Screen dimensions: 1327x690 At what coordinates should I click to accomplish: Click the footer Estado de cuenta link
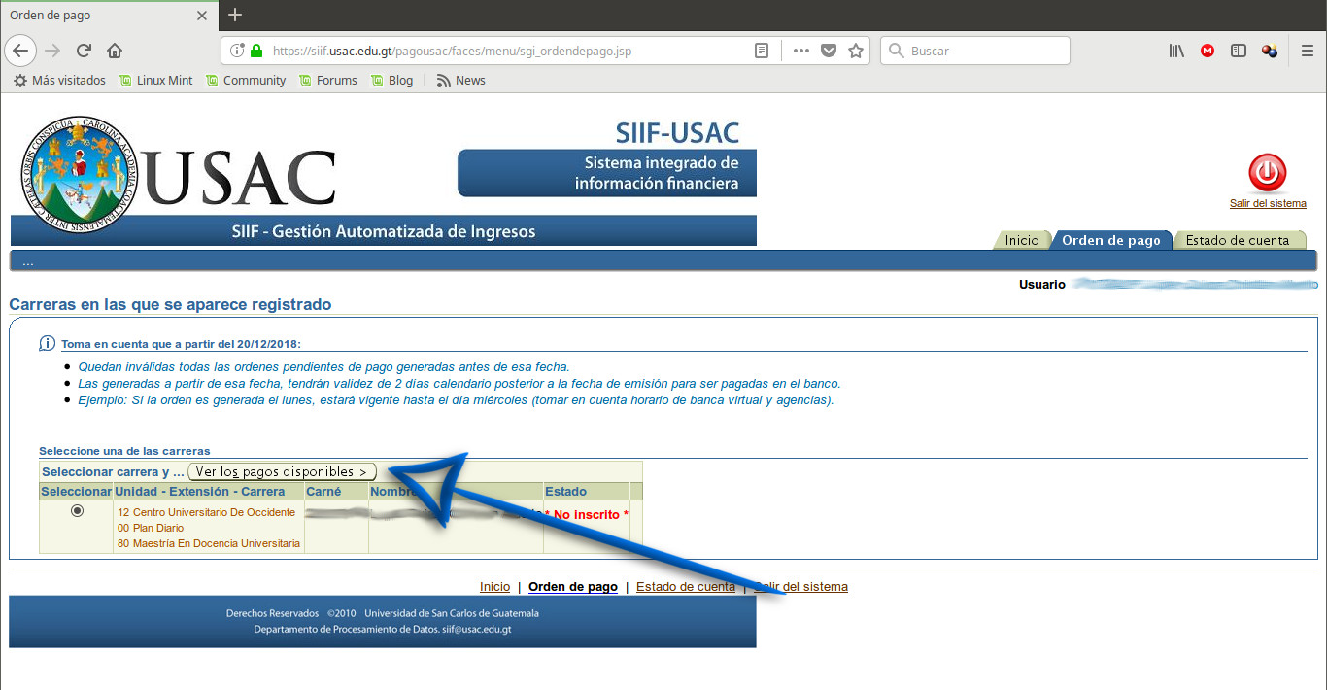pyautogui.click(x=685, y=587)
